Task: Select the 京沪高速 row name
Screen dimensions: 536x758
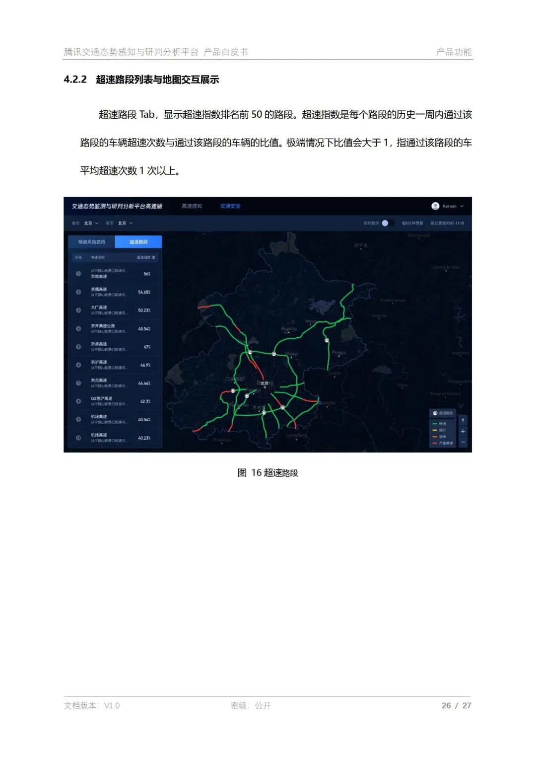Action: (x=99, y=362)
